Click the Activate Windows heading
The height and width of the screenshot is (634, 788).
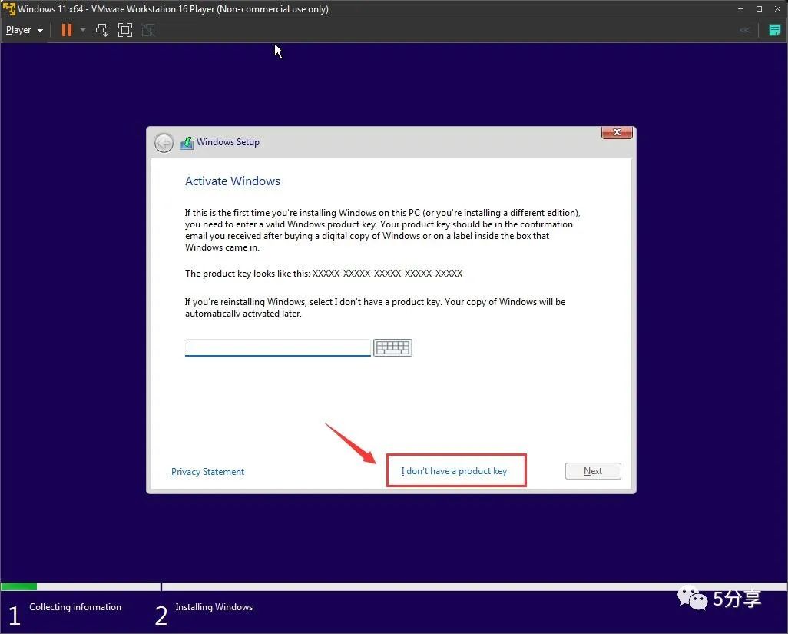tap(232, 181)
